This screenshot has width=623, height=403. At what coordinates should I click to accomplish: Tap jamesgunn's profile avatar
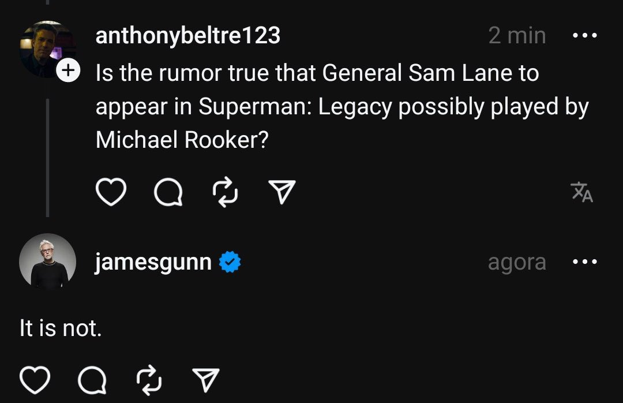(x=47, y=262)
